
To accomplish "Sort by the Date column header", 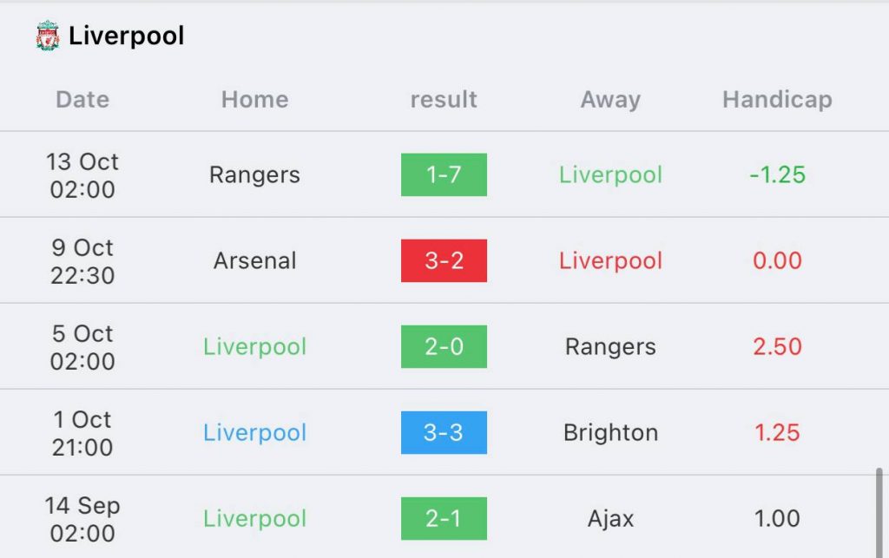I will coord(82,100).
